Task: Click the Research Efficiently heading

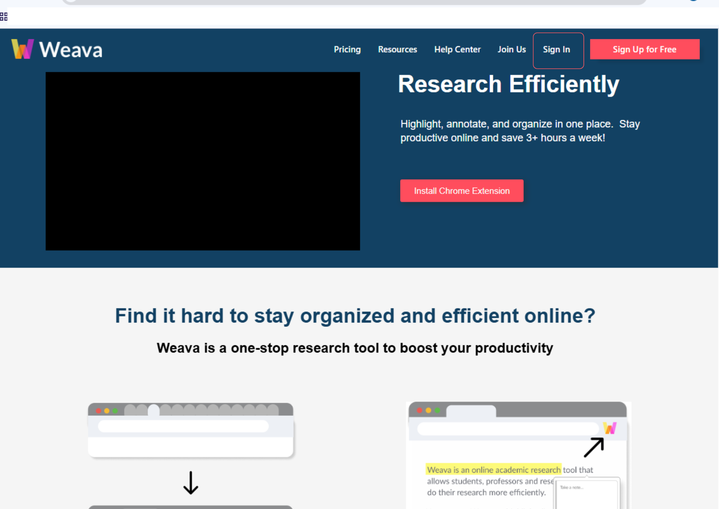Action: point(508,84)
